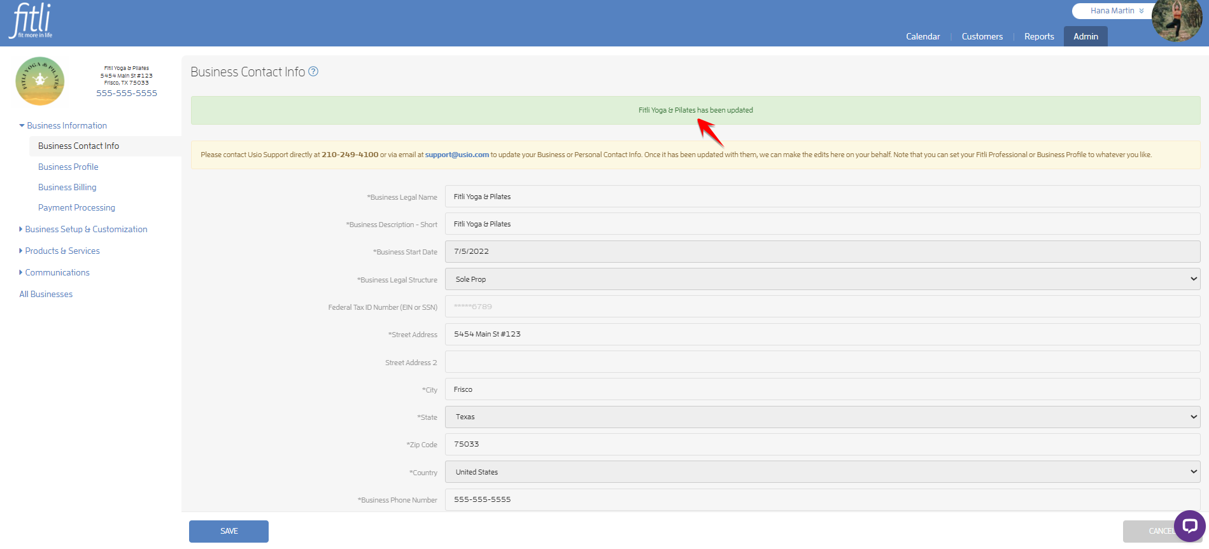Expand the Communications section
The height and width of the screenshot is (549, 1209).
coord(54,272)
